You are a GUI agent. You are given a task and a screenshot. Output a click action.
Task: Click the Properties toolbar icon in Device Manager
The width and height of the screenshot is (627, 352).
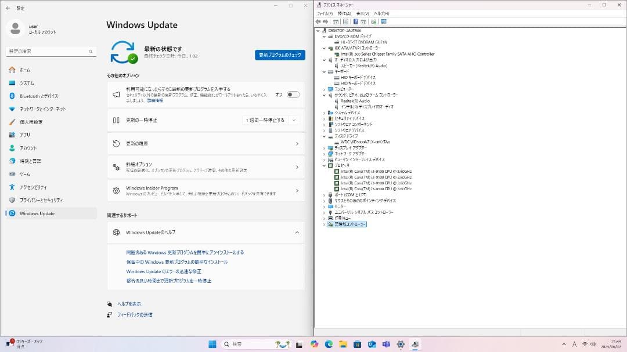click(x=347, y=22)
